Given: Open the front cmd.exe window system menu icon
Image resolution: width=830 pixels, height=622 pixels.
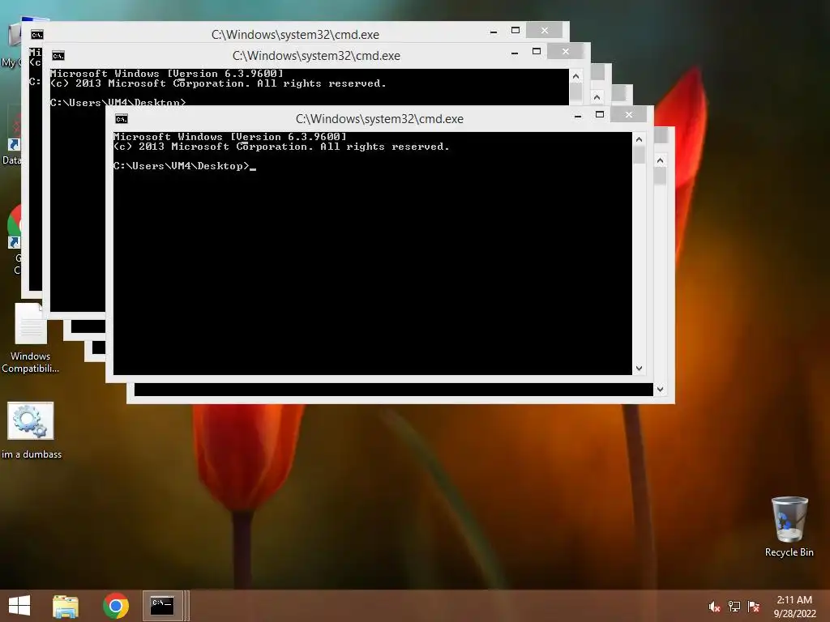Looking at the screenshot, I should [x=122, y=119].
